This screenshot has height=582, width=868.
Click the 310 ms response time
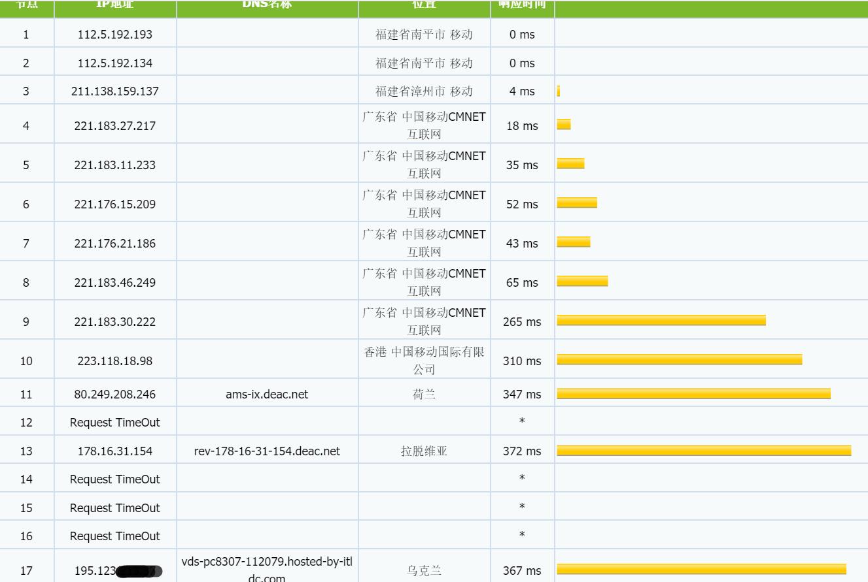tap(522, 361)
